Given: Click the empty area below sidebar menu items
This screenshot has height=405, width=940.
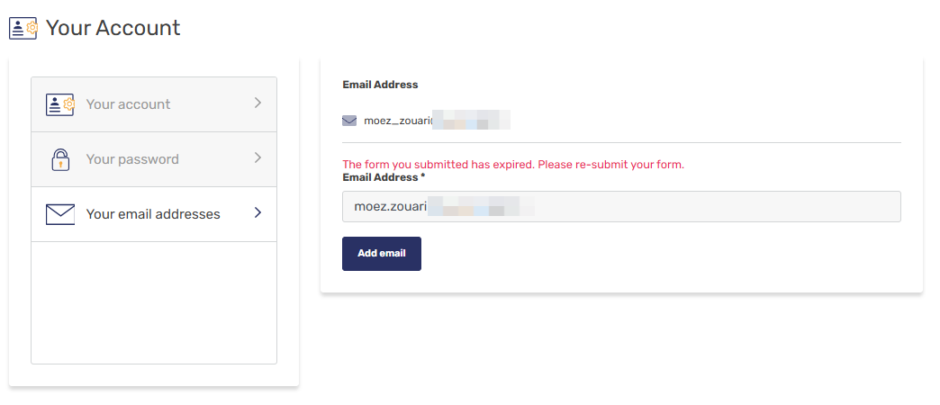Looking at the screenshot, I should point(154,301).
